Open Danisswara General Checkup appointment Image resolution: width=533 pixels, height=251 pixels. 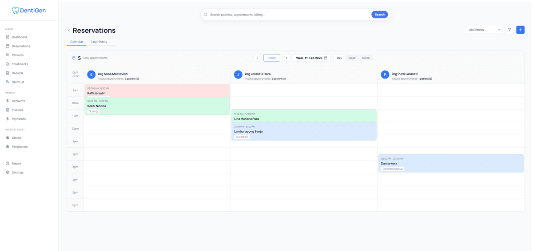[x=451, y=163]
